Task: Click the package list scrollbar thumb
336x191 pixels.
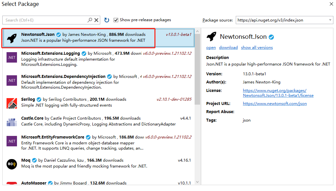Action: [x=197, y=69]
